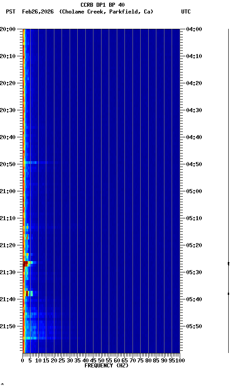Click the dark red burst near 21:27
248x389 pixels.
(26, 264)
